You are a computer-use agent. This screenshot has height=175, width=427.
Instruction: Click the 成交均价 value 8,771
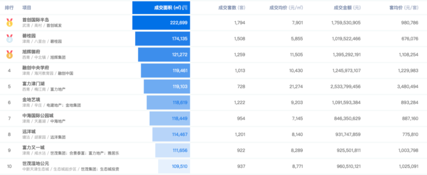click(x=298, y=166)
